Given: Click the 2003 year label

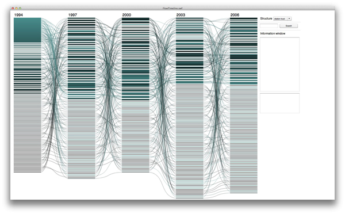Looking at the screenshot, I should coord(181,15).
